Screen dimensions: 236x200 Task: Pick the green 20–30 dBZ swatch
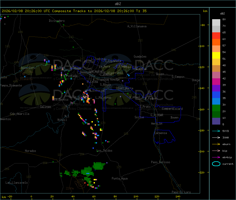tap(216, 108)
